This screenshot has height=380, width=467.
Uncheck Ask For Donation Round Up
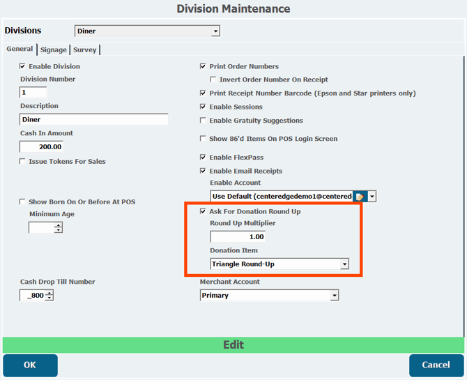tap(204, 211)
